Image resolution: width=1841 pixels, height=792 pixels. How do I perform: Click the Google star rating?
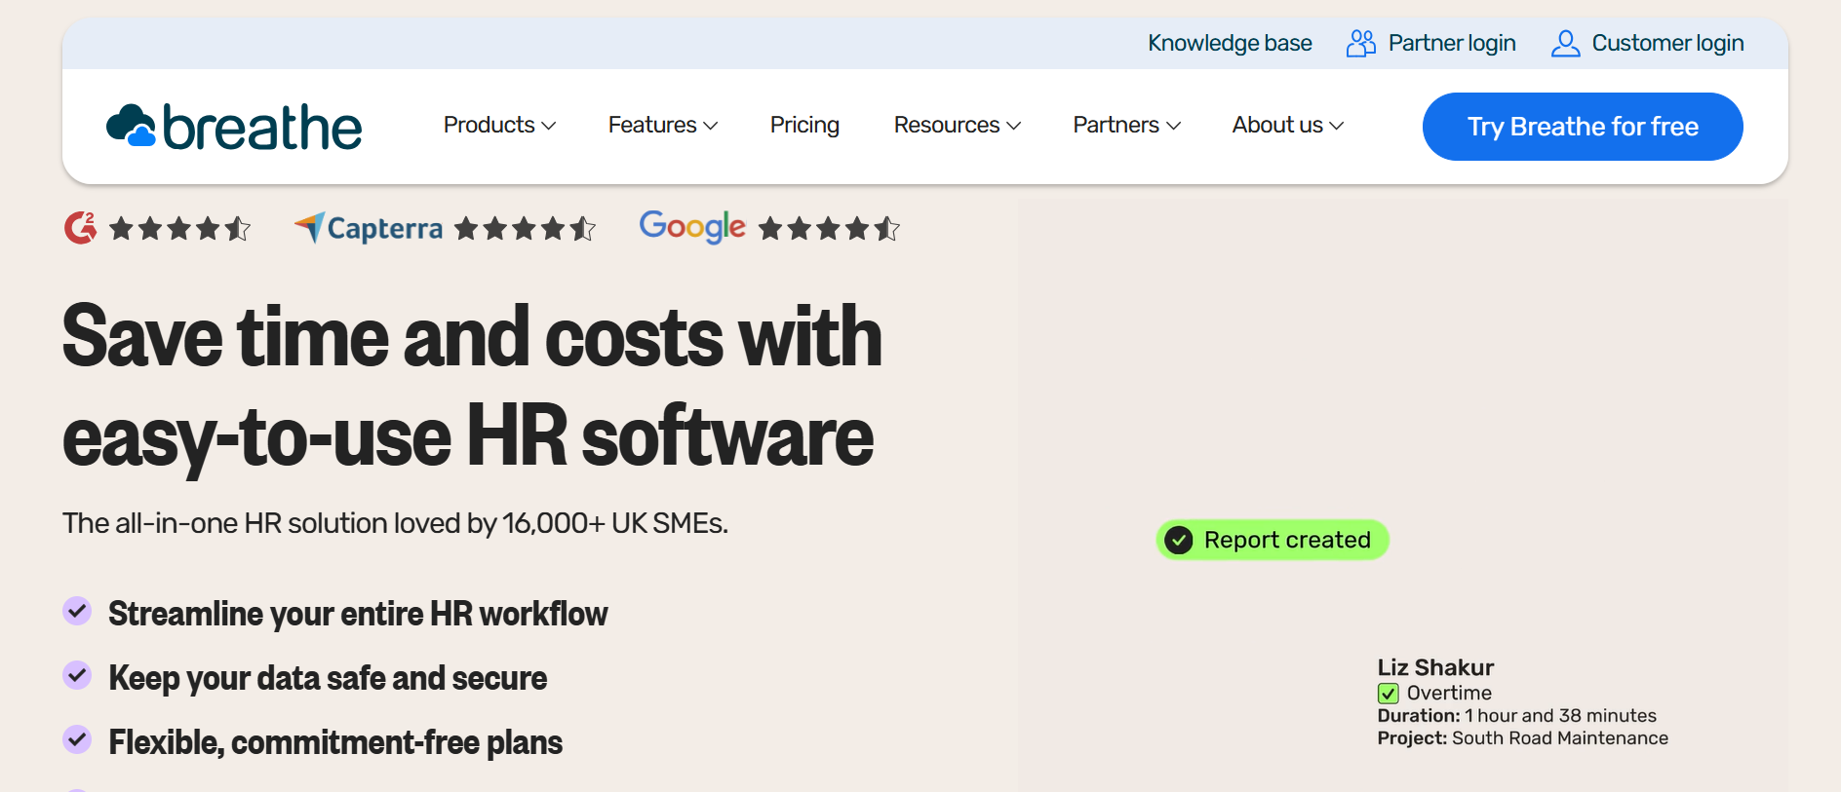(829, 229)
